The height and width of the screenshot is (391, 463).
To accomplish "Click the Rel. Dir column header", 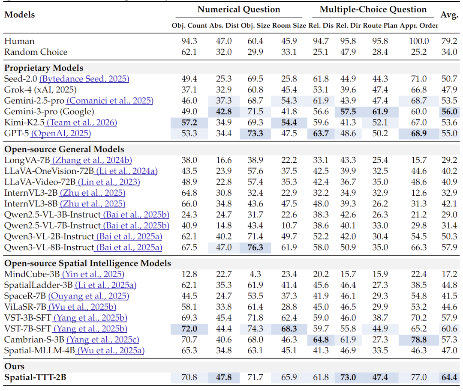I will click(349, 26).
